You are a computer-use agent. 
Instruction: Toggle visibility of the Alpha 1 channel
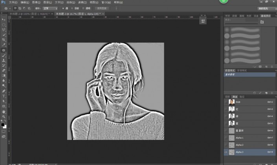point(226,138)
